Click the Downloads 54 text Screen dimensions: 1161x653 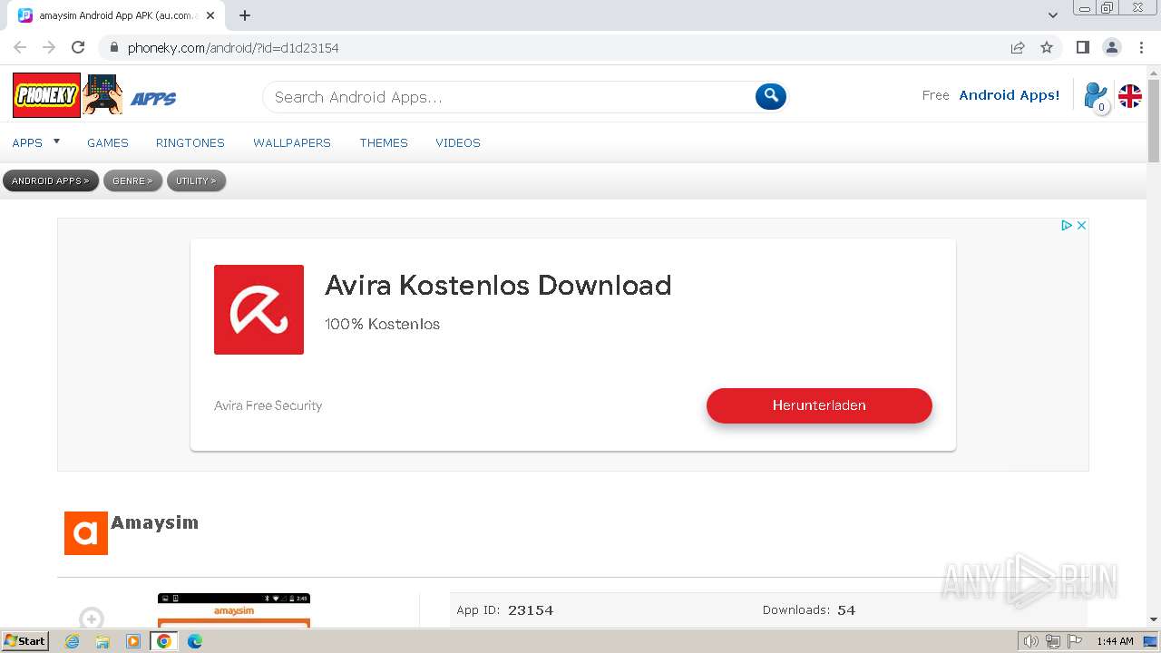[809, 610]
